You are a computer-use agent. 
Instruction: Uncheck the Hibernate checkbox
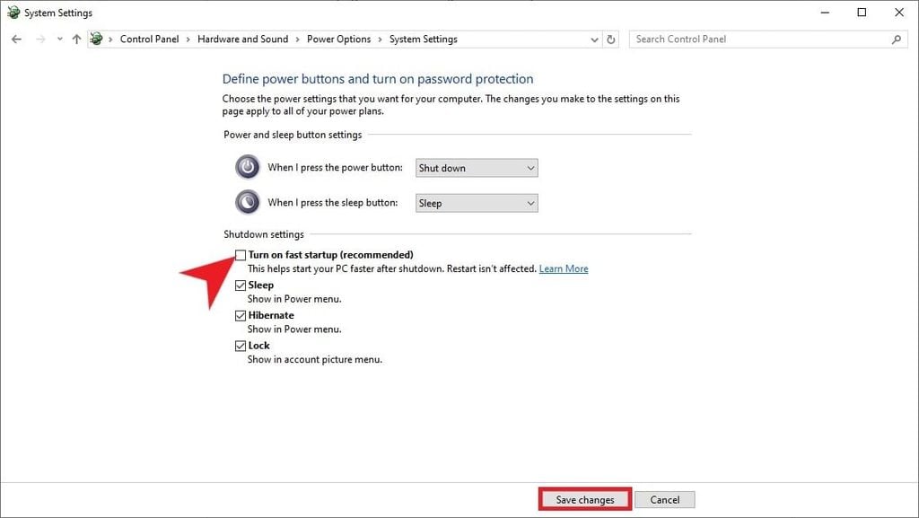[241, 316]
